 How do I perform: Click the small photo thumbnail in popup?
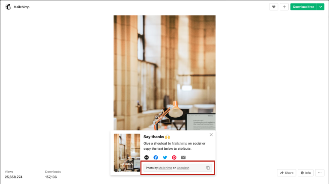coord(127,153)
